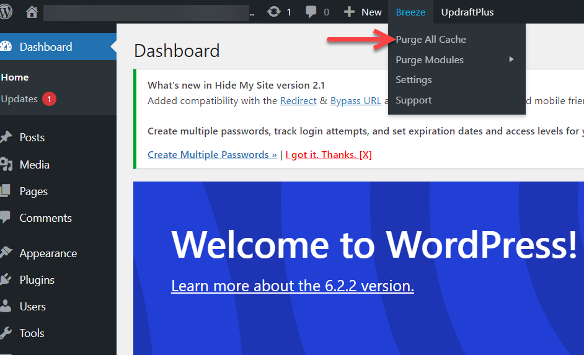Click the plus New content icon
This screenshot has width=584, height=355.
coord(349,12)
